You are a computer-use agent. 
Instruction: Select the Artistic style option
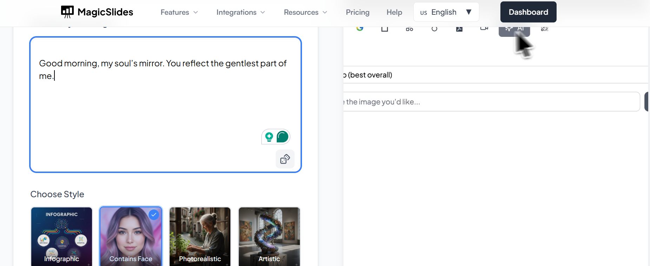point(269,236)
